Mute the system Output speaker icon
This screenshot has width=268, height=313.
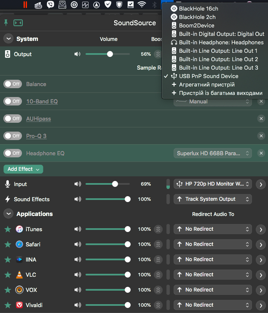tap(78, 54)
